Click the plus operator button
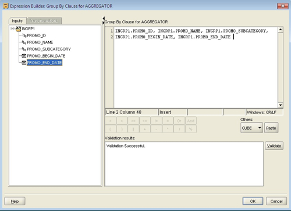 145,129
